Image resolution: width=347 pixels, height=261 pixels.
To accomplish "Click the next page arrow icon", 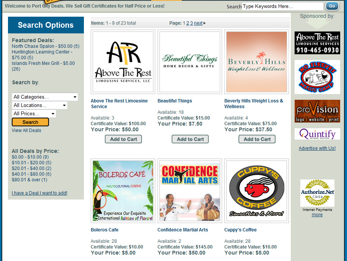I will coord(205,23).
